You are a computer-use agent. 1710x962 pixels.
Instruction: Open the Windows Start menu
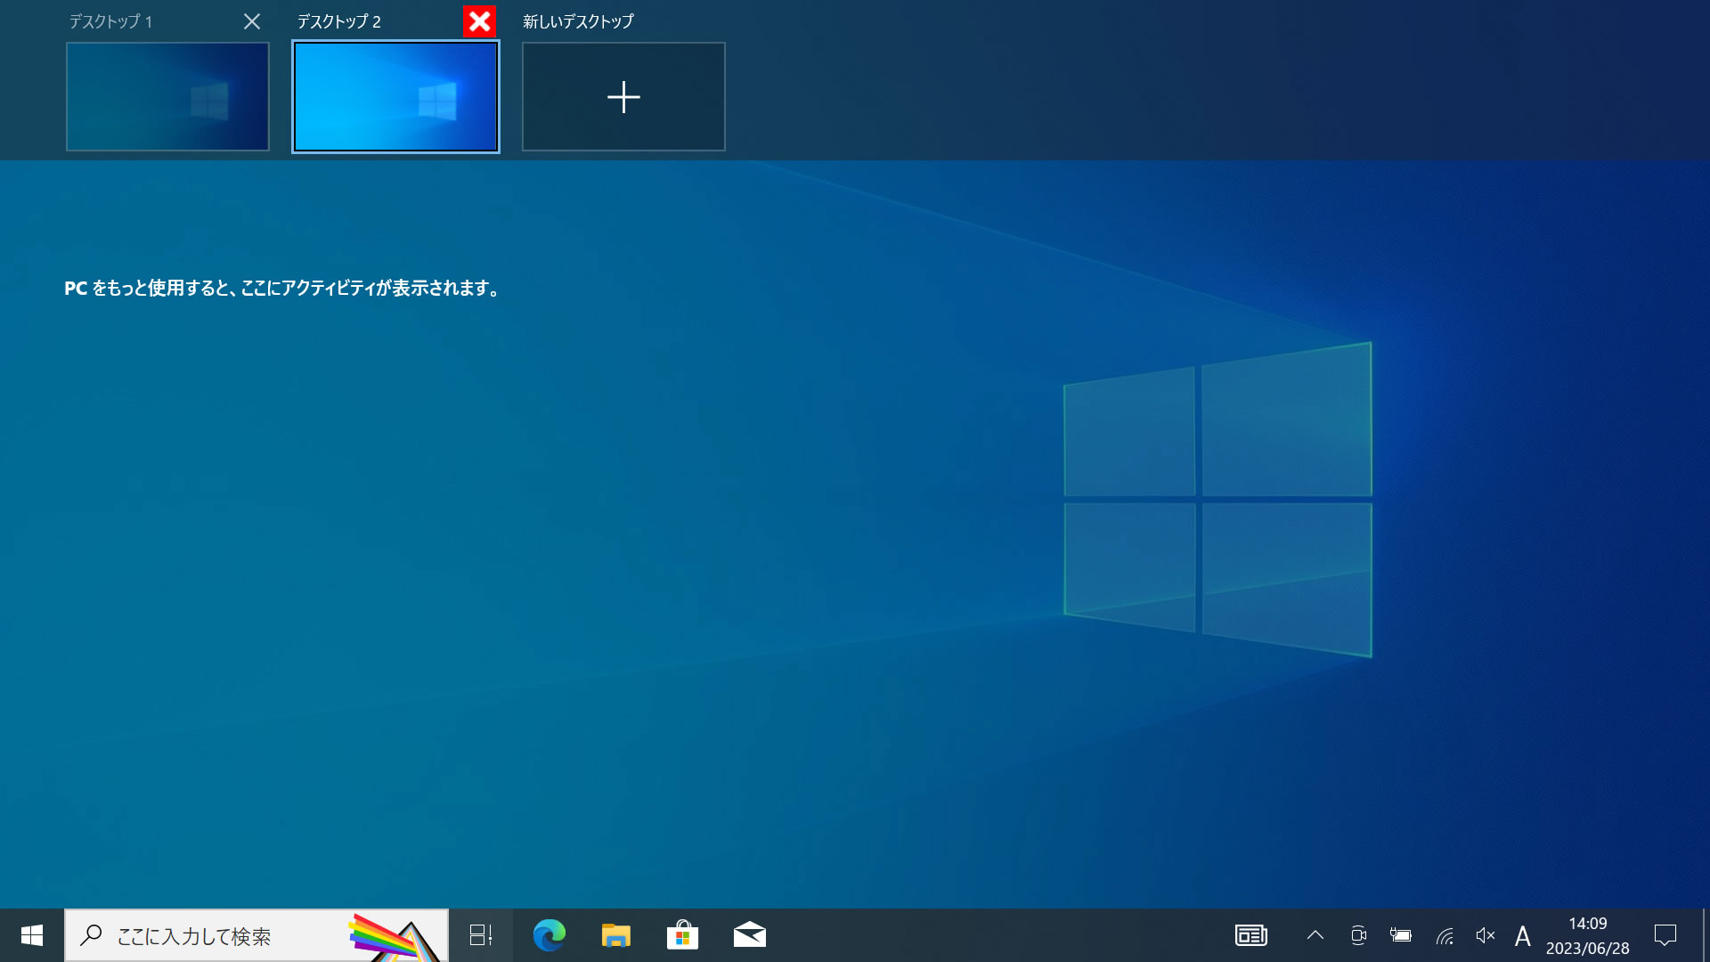click(x=32, y=935)
